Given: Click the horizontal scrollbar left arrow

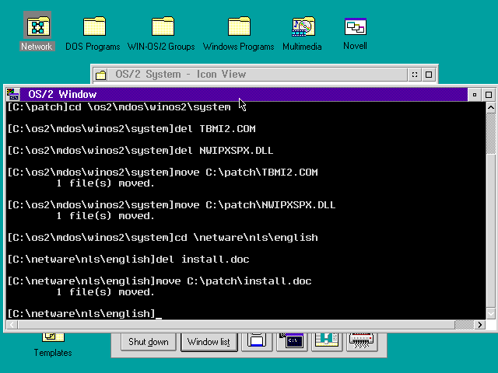Looking at the screenshot, I should [x=12, y=325].
